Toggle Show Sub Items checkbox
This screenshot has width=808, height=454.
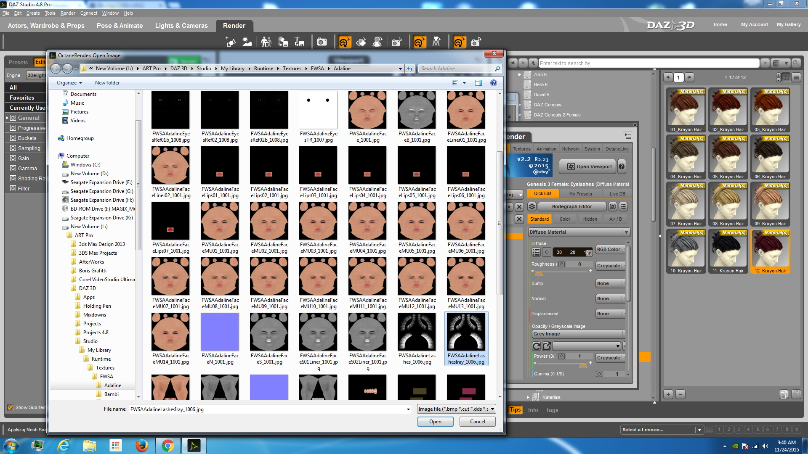click(x=11, y=407)
